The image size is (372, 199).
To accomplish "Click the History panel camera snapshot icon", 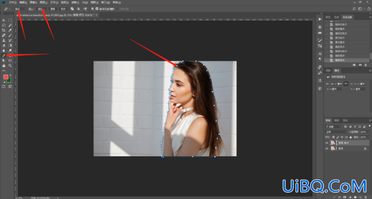I will click(360, 65).
